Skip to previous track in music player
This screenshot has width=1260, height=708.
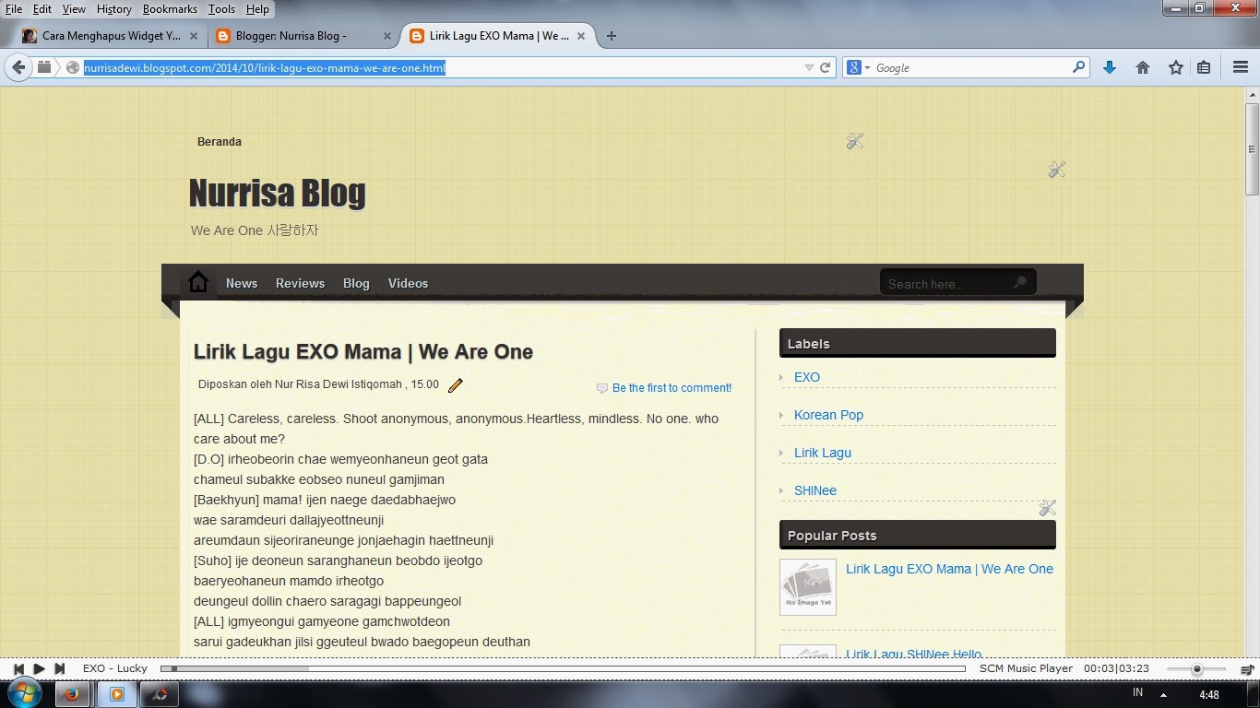pyautogui.click(x=18, y=668)
